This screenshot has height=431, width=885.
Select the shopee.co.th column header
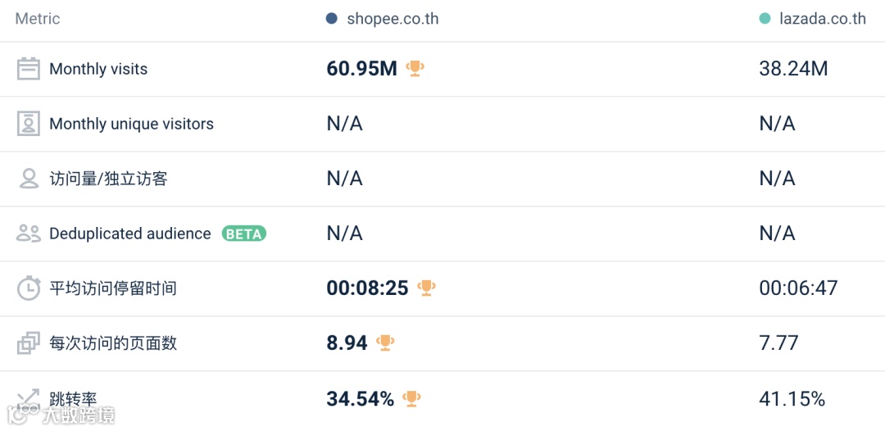pyautogui.click(x=393, y=19)
